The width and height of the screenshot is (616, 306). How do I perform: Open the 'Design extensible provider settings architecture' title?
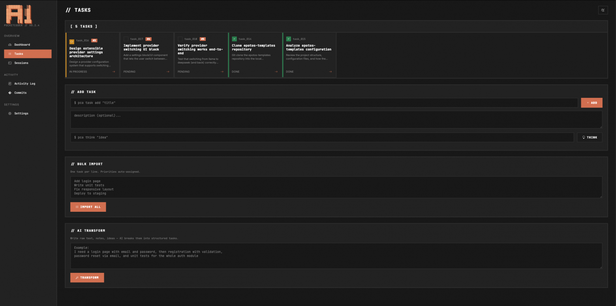86,52
